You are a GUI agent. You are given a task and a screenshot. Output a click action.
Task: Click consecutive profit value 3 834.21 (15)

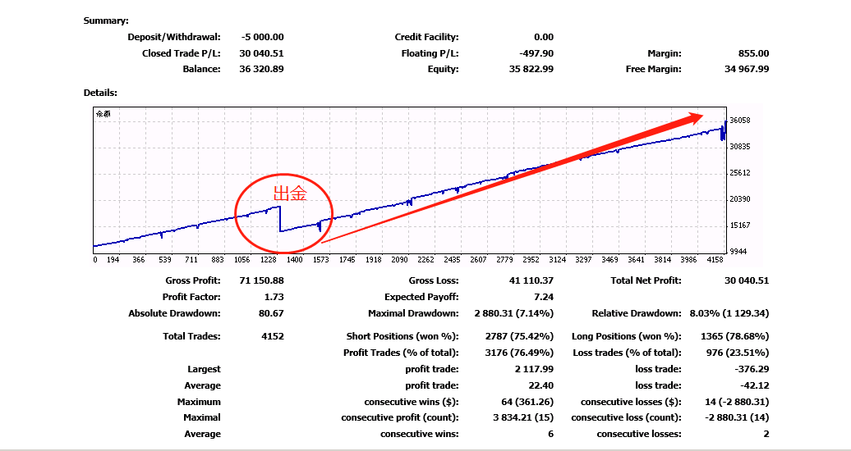tap(522, 417)
